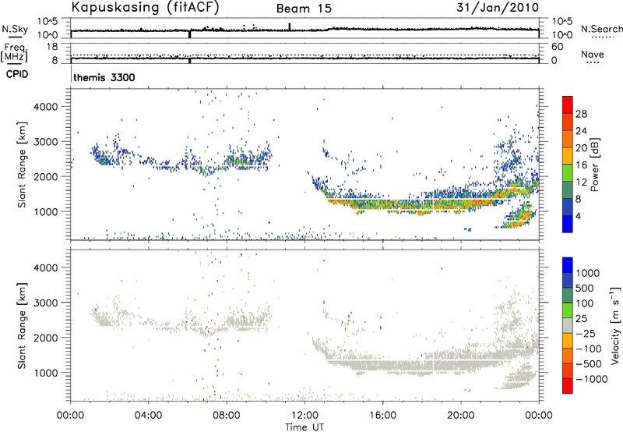The height and width of the screenshot is (432, 623).
Task: Click the 28 label on Power colorbar
Action: 581,114
